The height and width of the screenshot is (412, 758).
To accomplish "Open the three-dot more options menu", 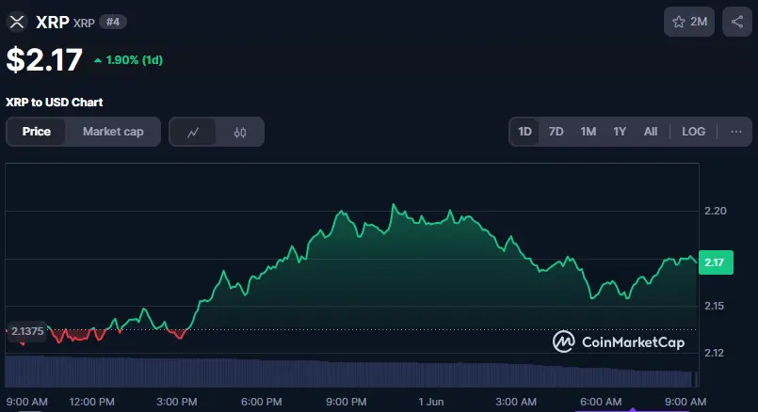I will click(x=735, y=132).
